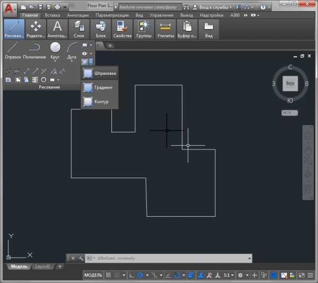
Task: Select the Полилиния polyline tool
Action: [34, 50]
